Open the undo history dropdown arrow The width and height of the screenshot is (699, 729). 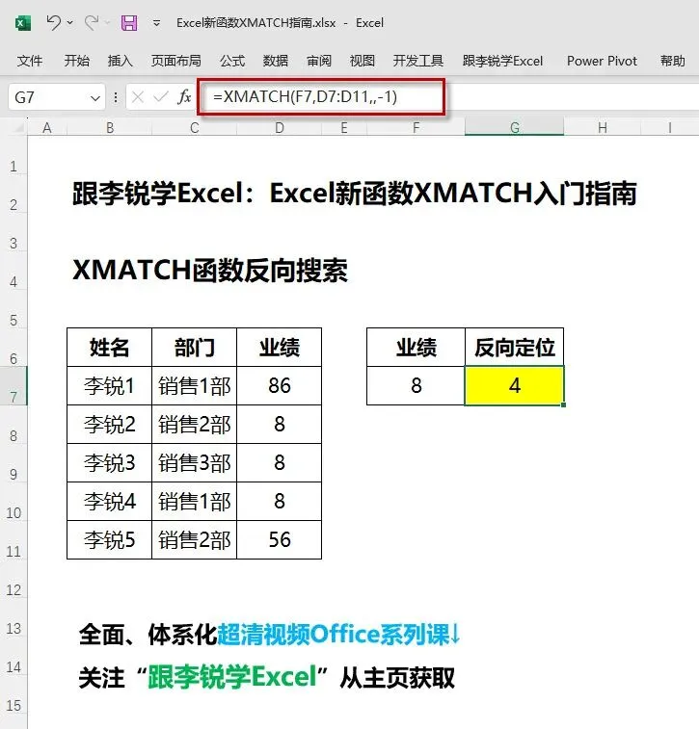tap(70, 23)
